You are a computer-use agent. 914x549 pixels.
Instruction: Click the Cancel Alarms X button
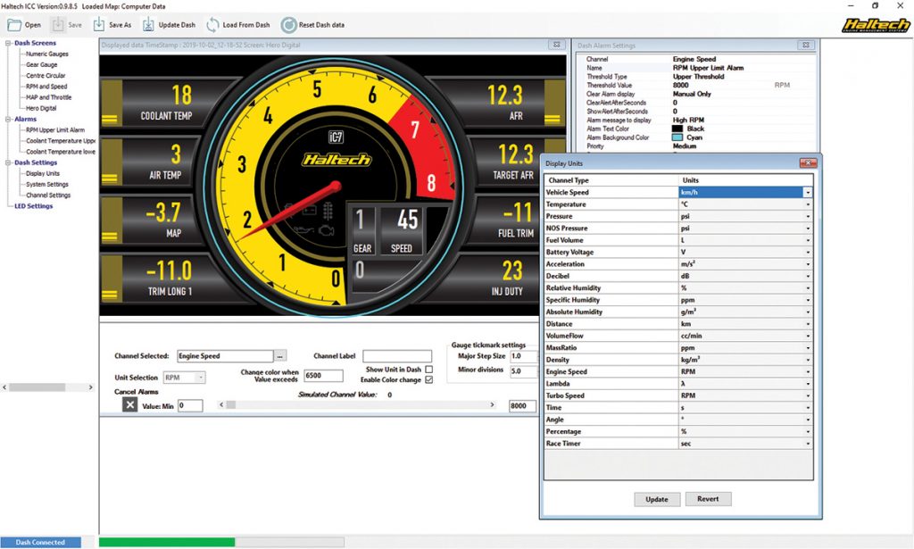click(130, 405)
